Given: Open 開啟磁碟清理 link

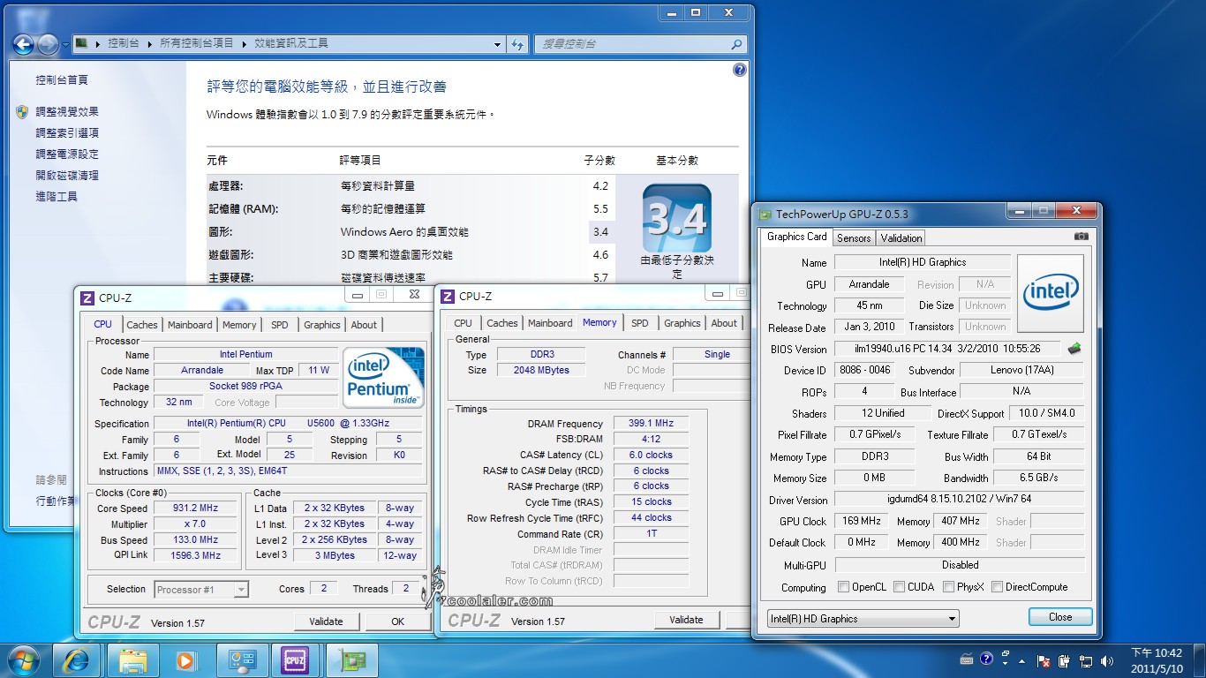Looking at the screenshot, I should click(67, 176).
